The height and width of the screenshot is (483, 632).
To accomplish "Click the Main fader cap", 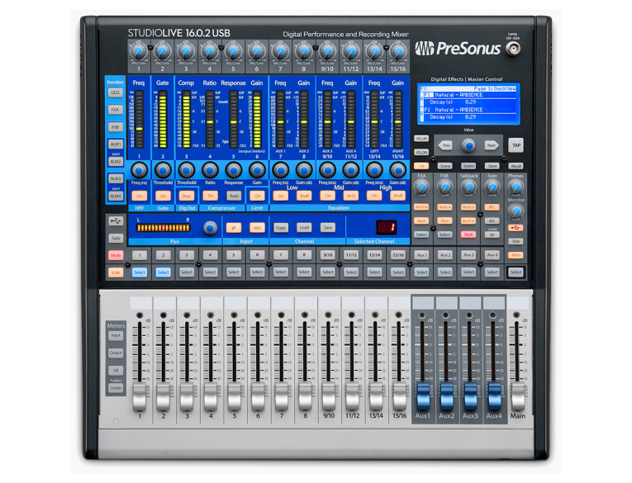I will coord(518,397).
